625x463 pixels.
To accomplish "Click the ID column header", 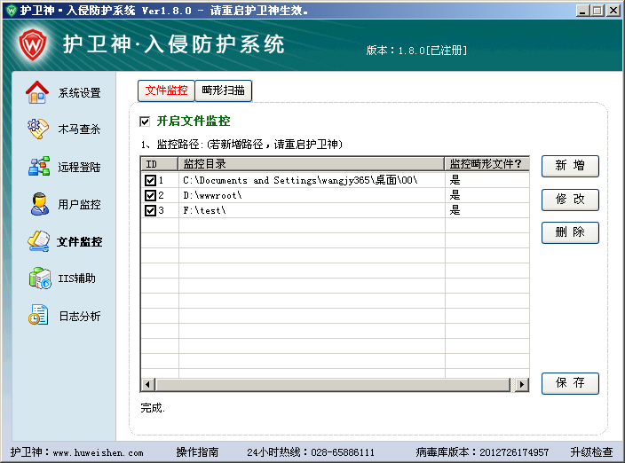I will 160,163.
